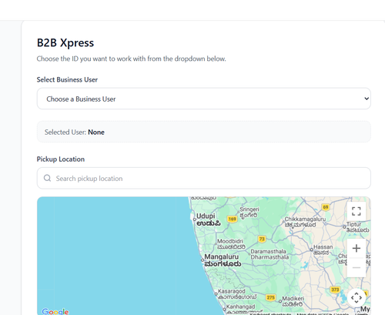
Task: Click highway 73 shield marker
Action: (262, 239)
